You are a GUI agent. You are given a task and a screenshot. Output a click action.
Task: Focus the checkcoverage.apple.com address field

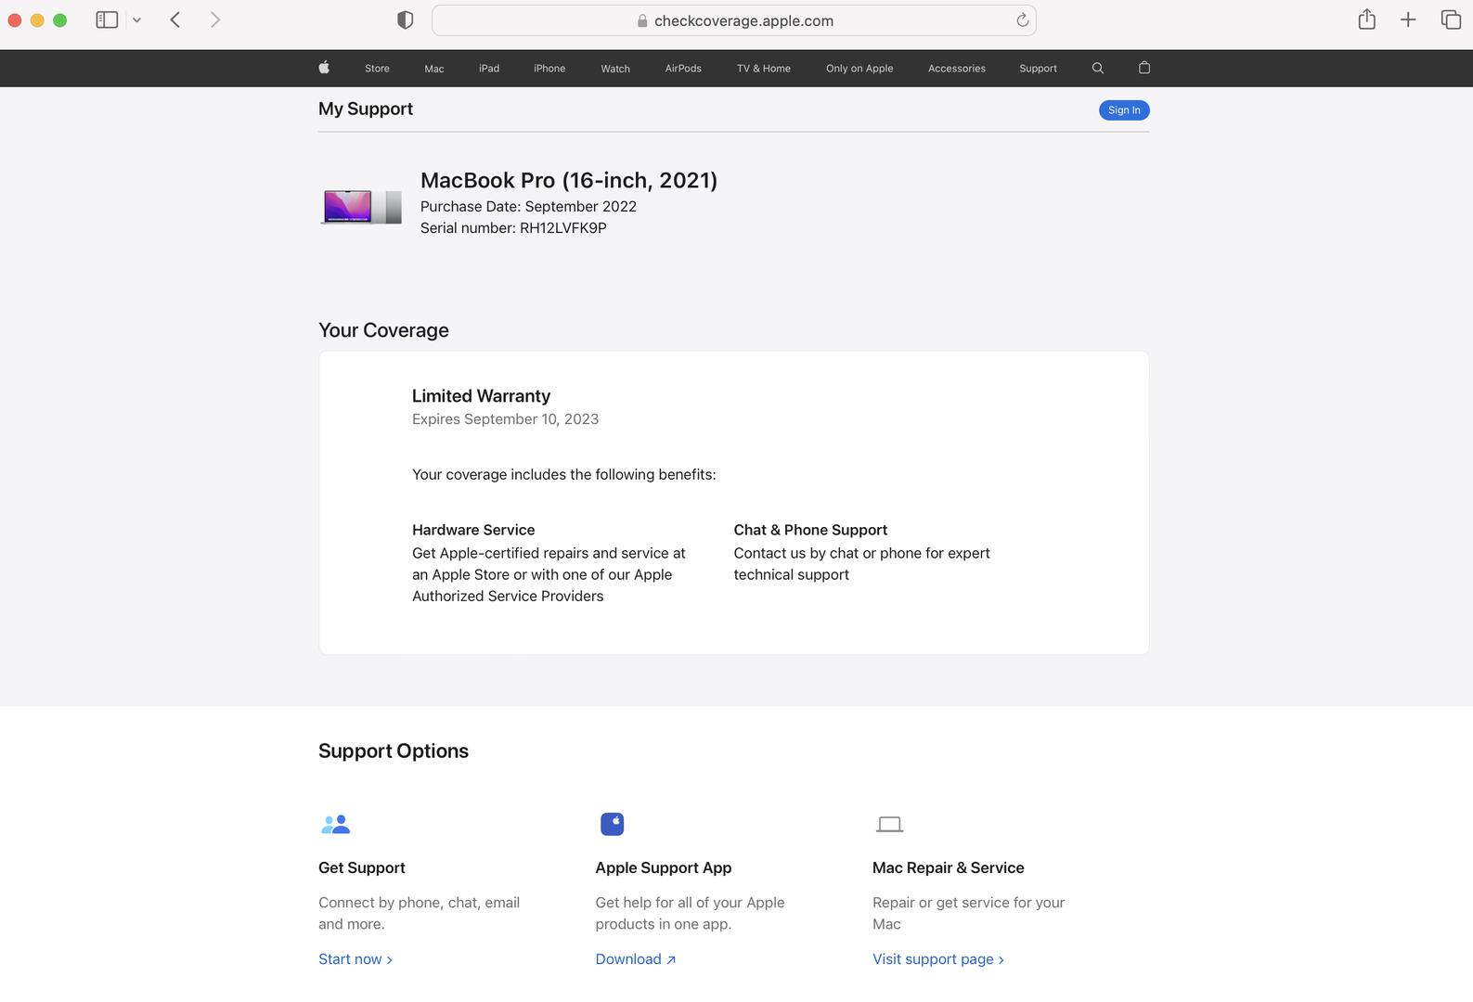point(733,20)
